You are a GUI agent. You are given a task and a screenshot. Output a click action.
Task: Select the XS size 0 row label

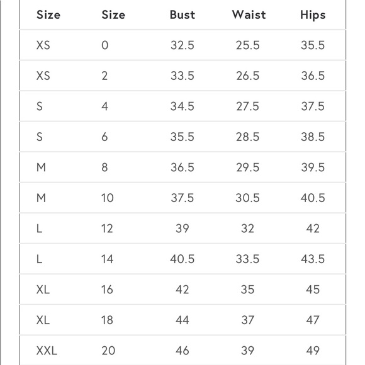click(43, 45)
